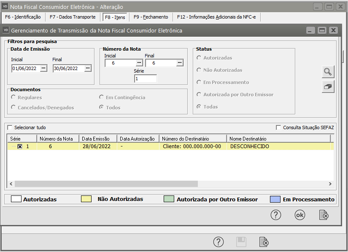348x252 pixels.
Task: Click the Série input field
Action: point(145,79)
